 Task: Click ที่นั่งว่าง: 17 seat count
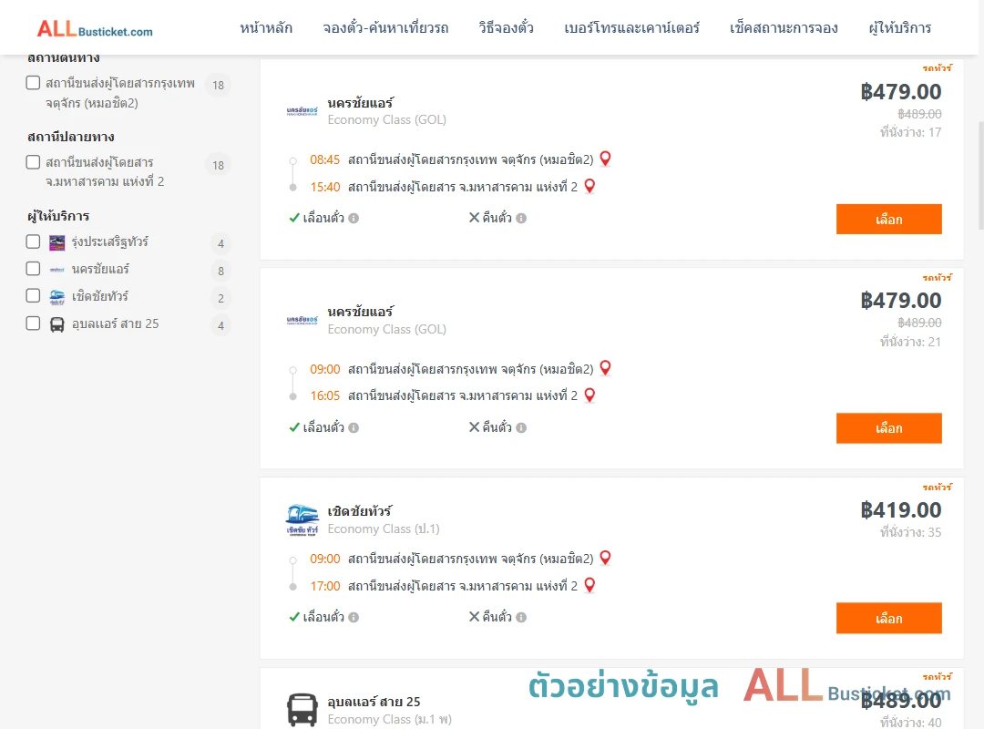(x=910, y=132)
